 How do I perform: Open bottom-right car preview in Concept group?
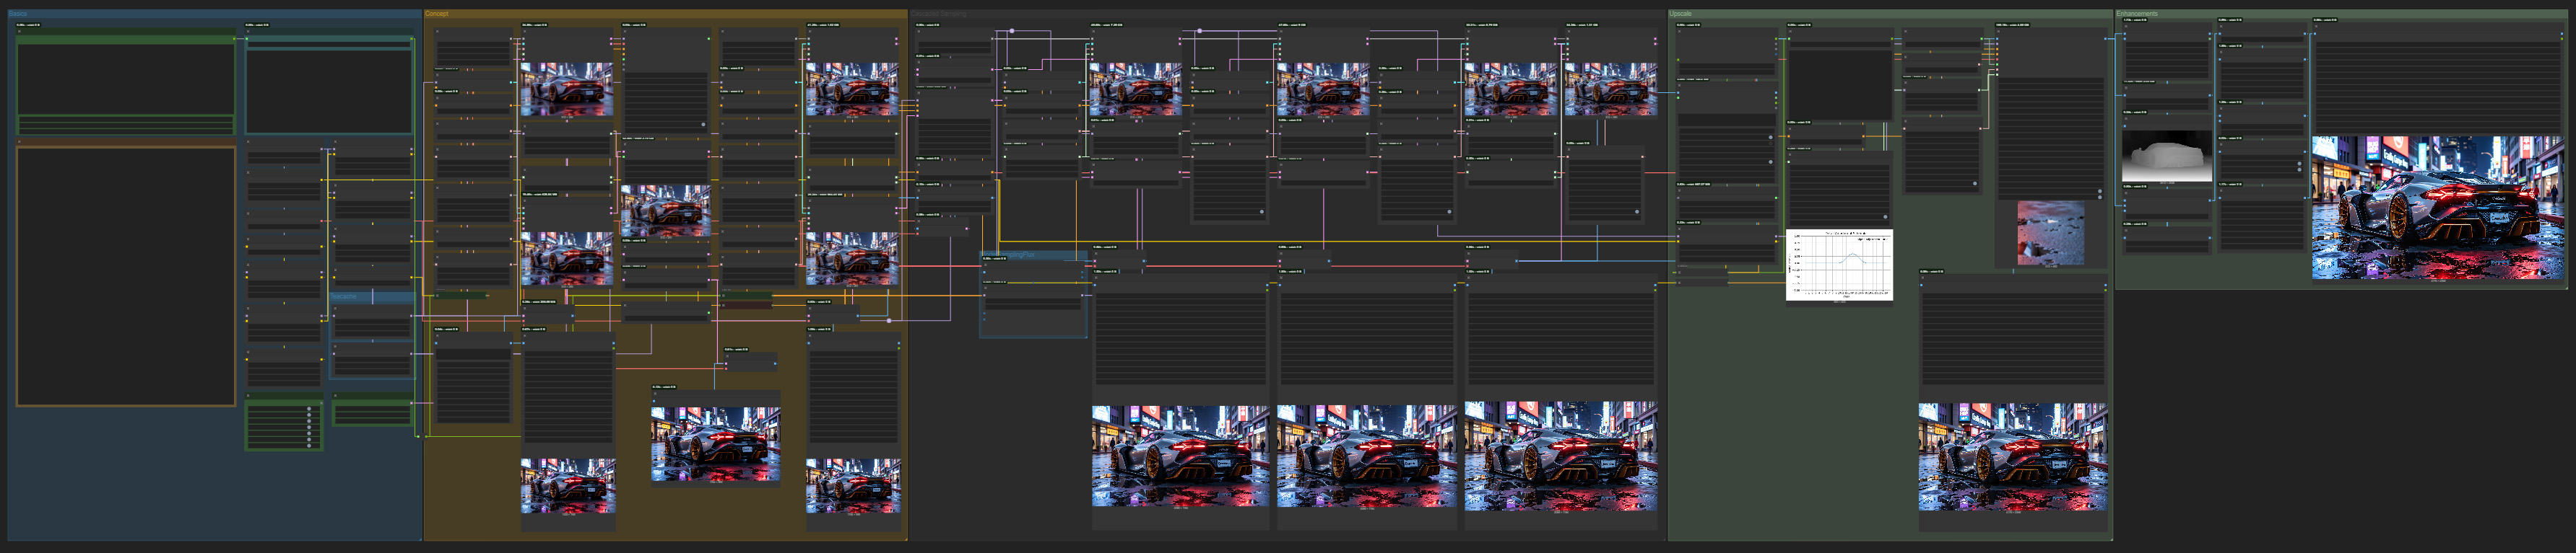853,485
